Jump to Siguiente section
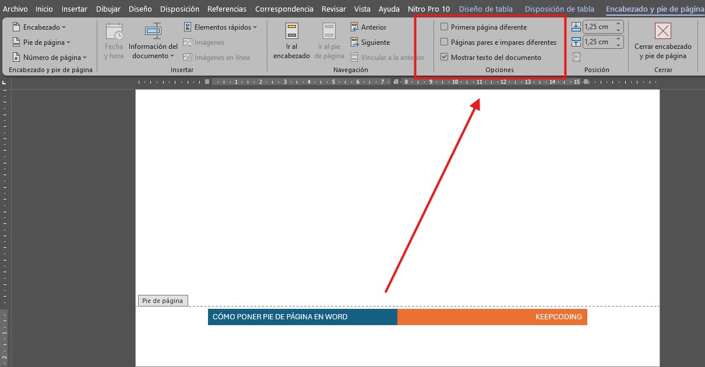Screen dimensions: 705x367 [x=371, y=42]
